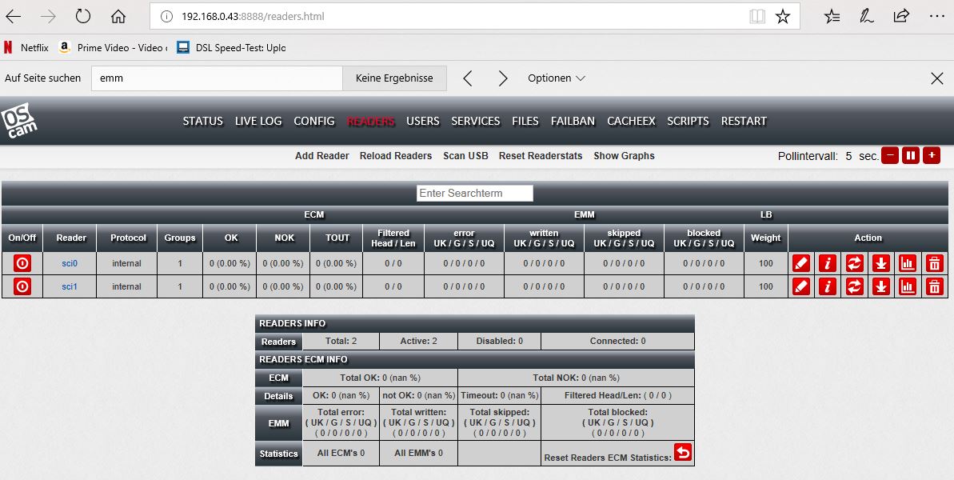Reset Readers ECM Statistics with red arrow icon
Image resolution: width=954 pixels, height=480 pixels.
(683, 453)
